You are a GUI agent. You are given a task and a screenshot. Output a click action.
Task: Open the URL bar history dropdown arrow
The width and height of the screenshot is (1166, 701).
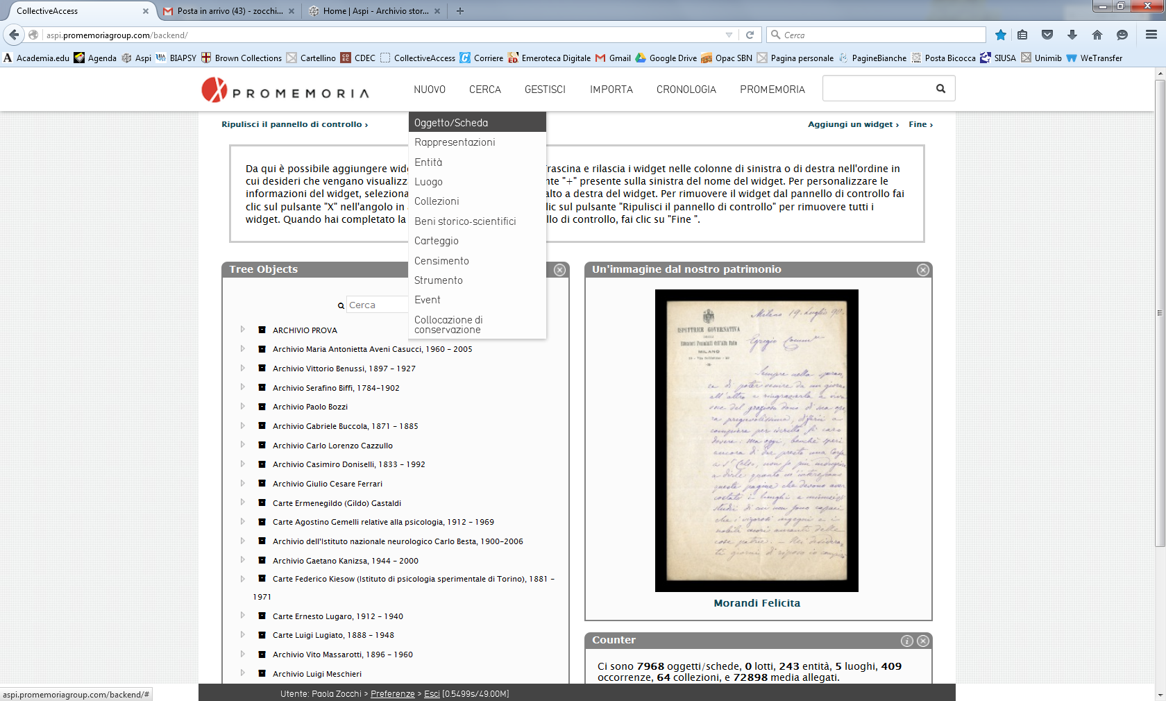pos(729,35)
